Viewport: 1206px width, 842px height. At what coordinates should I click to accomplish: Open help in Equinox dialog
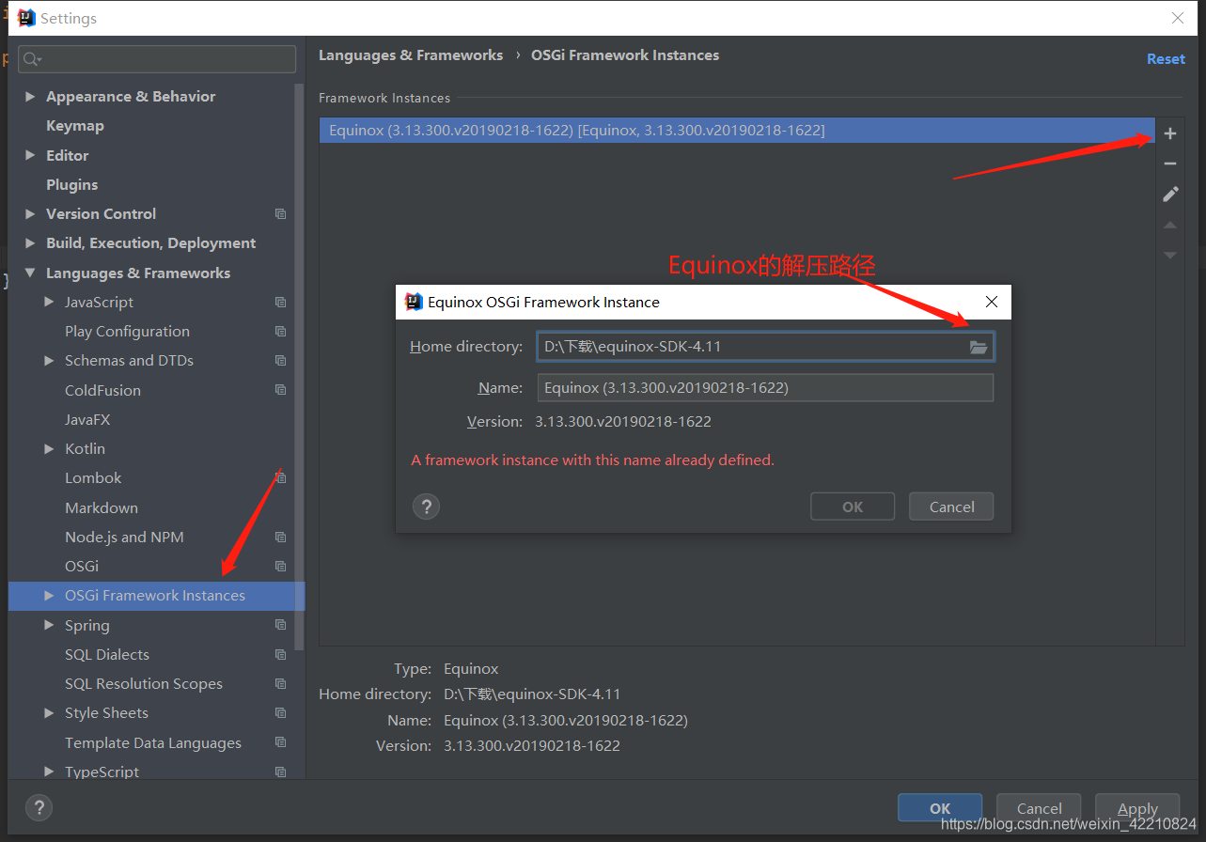427,507
